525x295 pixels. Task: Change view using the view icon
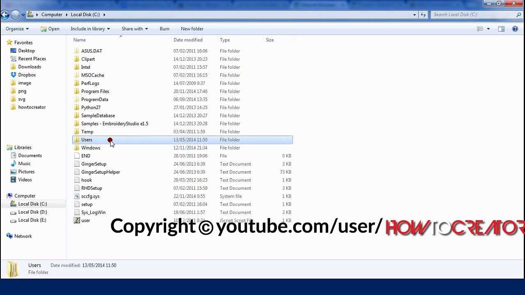click(480, 29)
